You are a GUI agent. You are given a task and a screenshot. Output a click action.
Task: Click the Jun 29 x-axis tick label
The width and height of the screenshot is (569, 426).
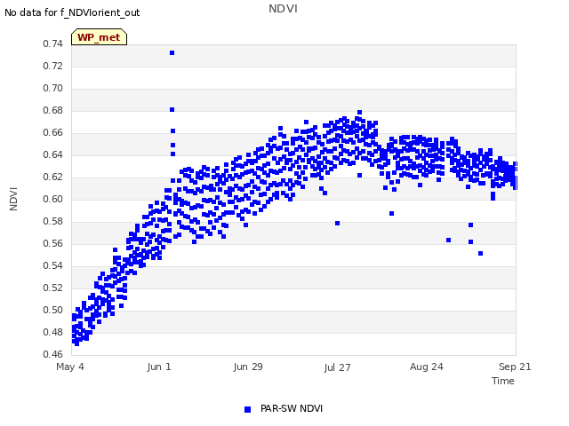tap(248, 367)
